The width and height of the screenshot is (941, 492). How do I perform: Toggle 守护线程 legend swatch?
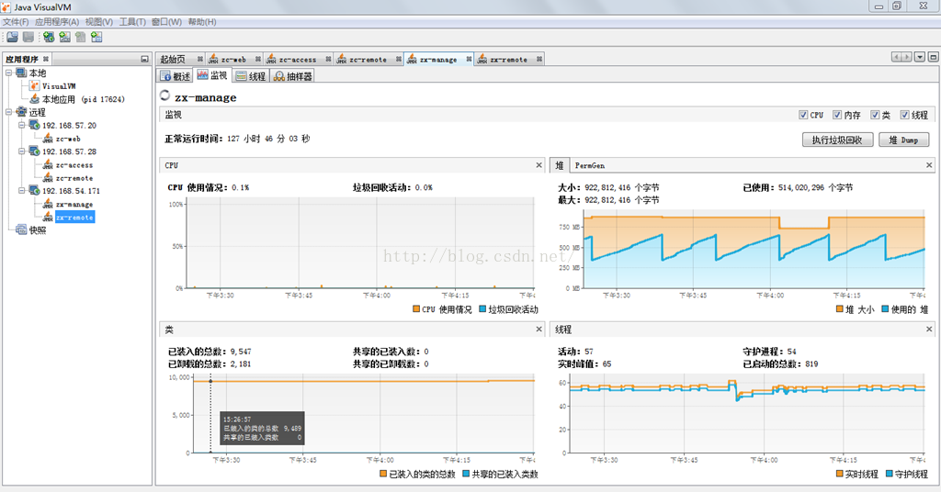[889, 474]
